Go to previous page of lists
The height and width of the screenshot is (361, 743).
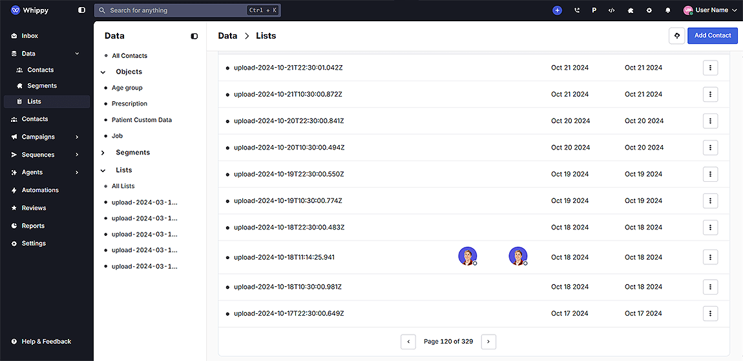click(x=408, y=342)
